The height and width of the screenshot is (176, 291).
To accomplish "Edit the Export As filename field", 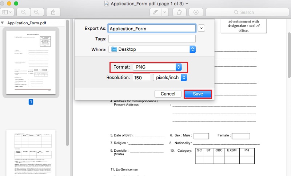I will pos(152,29).
